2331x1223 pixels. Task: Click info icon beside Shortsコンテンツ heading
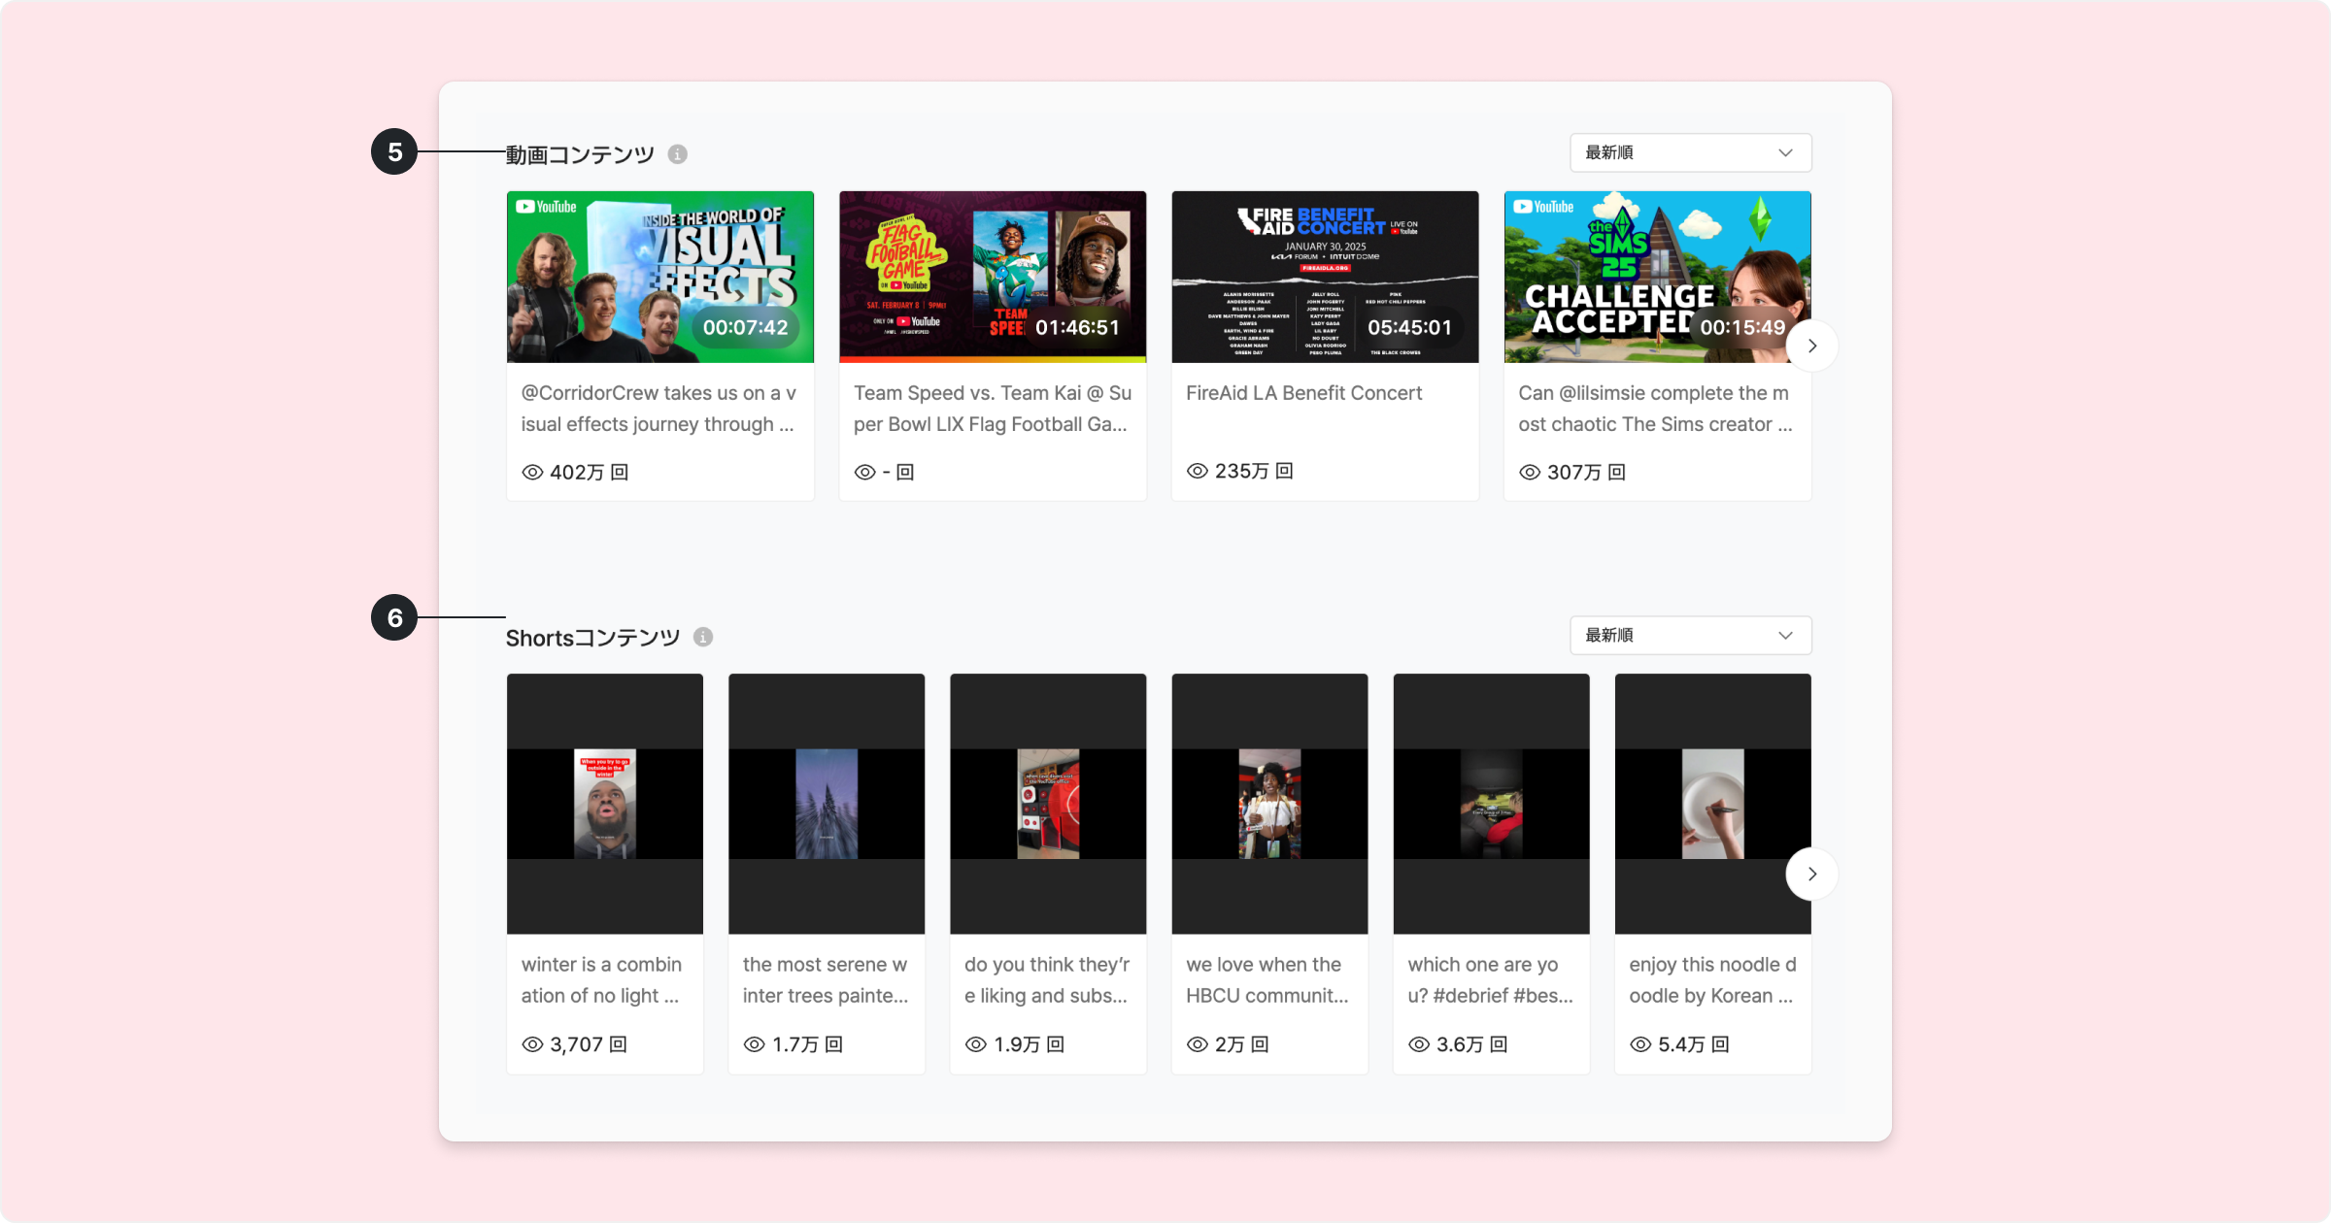(703, 637)
